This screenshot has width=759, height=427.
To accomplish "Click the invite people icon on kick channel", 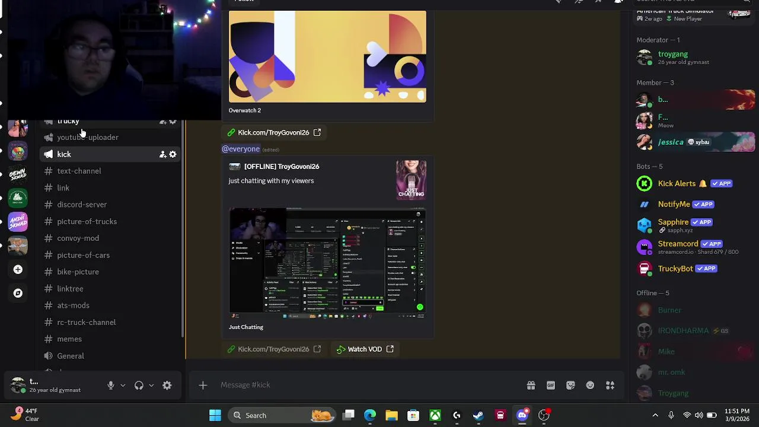I will tap(162, 154).
